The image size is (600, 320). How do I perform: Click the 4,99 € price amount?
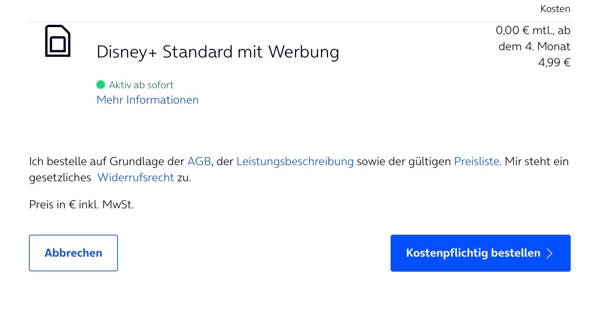pyautogui.click(x=554, y=63)
